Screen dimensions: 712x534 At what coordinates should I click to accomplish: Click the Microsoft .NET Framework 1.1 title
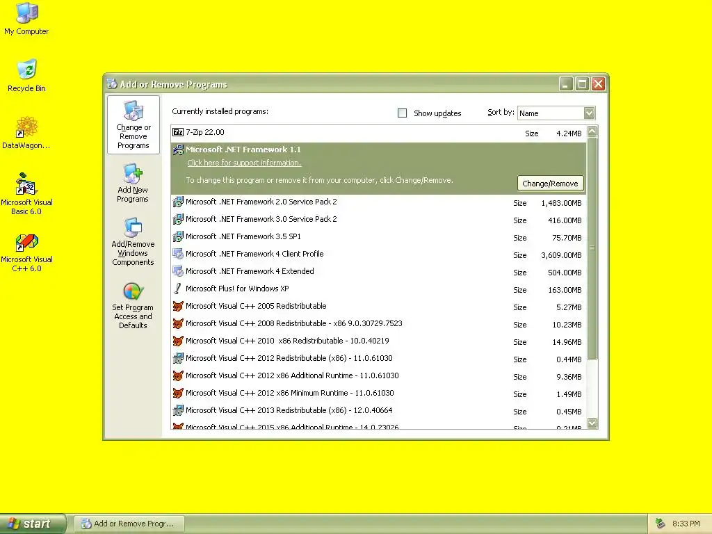pyautogui.click(x=243, y=149)
